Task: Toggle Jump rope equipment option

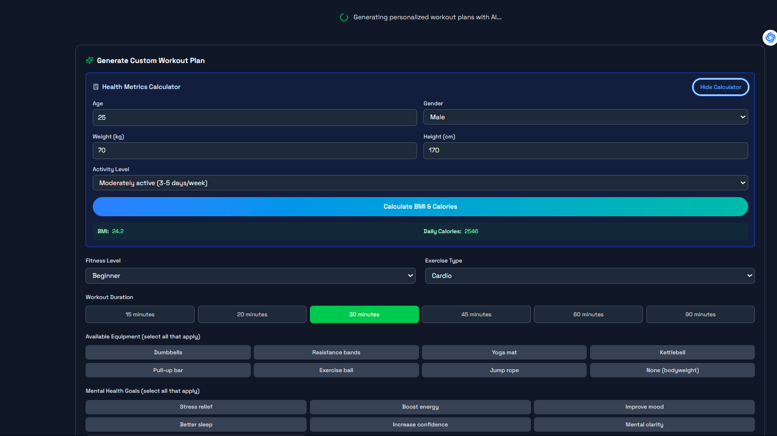Action: pyautogui.click(x=504, y=370)
